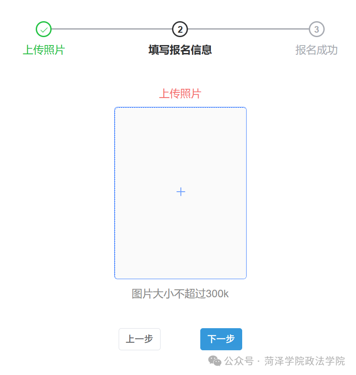Click progress line between steps 2 and 3
Image resolution: width=356 pixels, height=375 pixels.
click(248, 29)
